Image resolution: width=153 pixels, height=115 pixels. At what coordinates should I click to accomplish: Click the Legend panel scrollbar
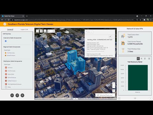click(33, 37)
